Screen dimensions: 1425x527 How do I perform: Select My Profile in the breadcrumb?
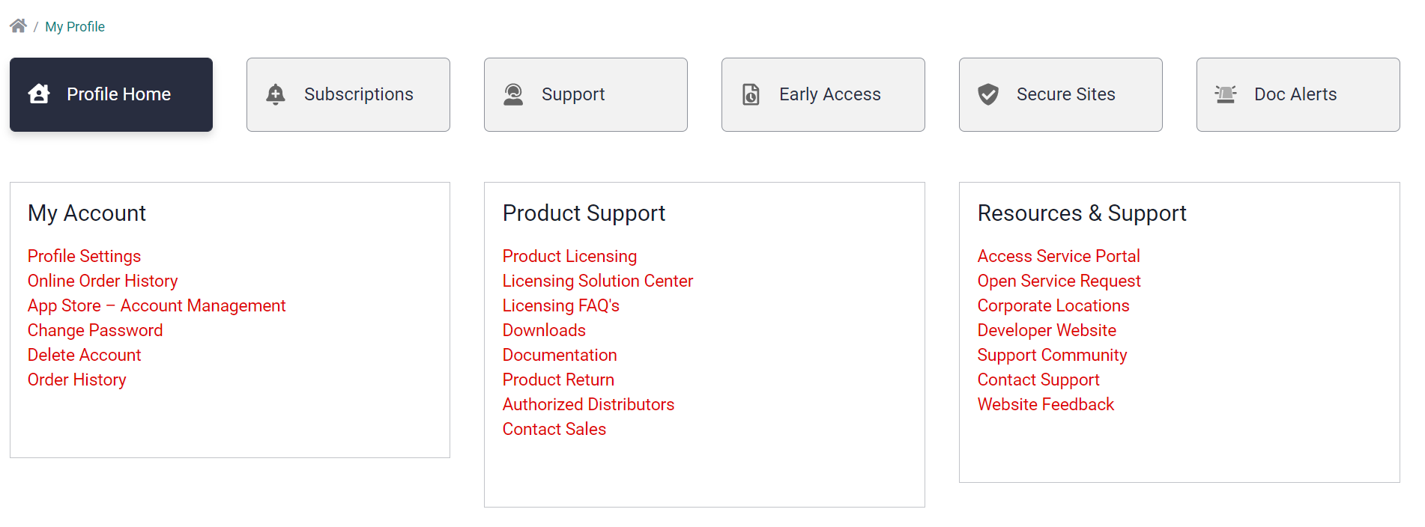point(75,26)
